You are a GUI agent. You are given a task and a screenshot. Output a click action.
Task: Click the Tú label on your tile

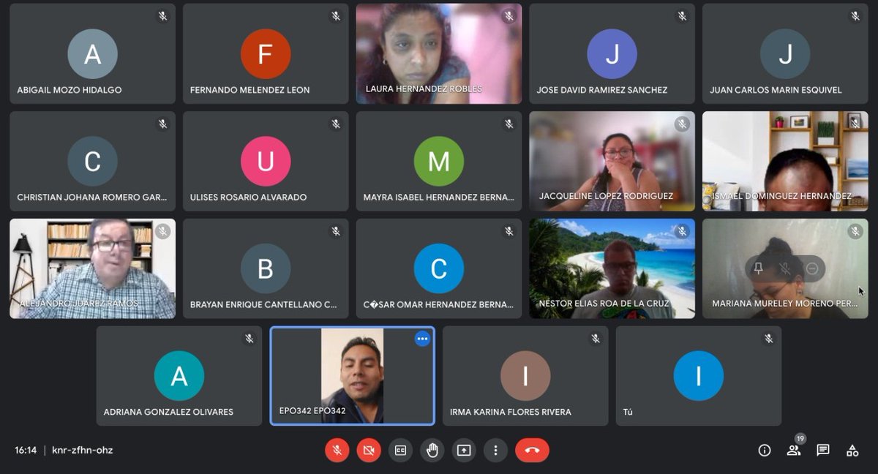click(x=628, y=412)
